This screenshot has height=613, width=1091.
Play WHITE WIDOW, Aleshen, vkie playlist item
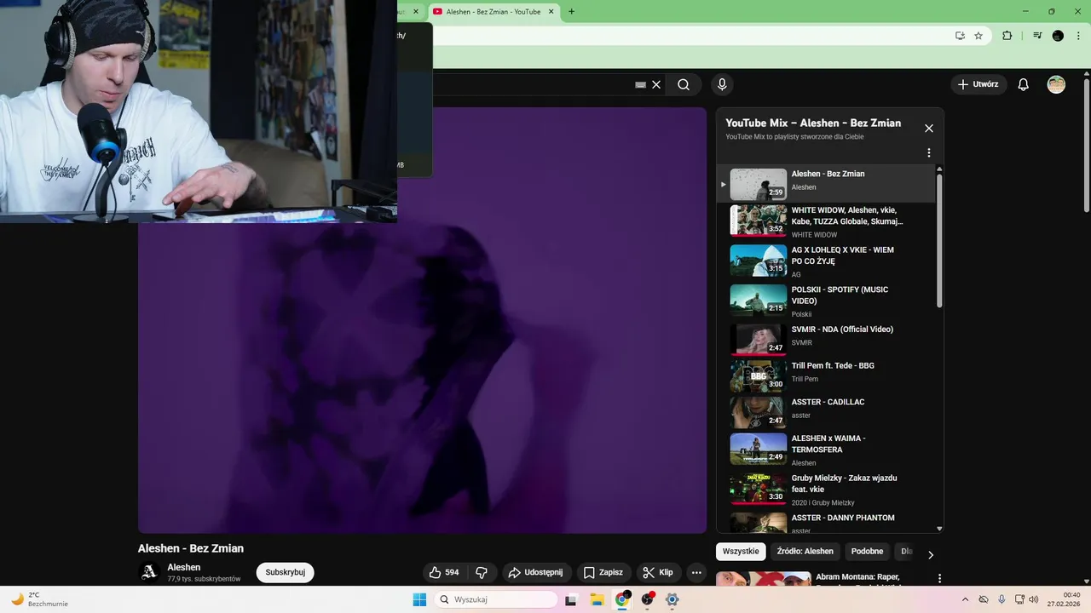tap(826, 221)
